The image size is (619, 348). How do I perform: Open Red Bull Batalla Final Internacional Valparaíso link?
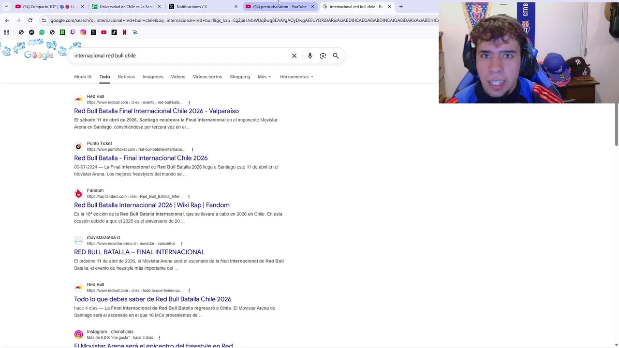pyautogui.click(x=156, y=111)
